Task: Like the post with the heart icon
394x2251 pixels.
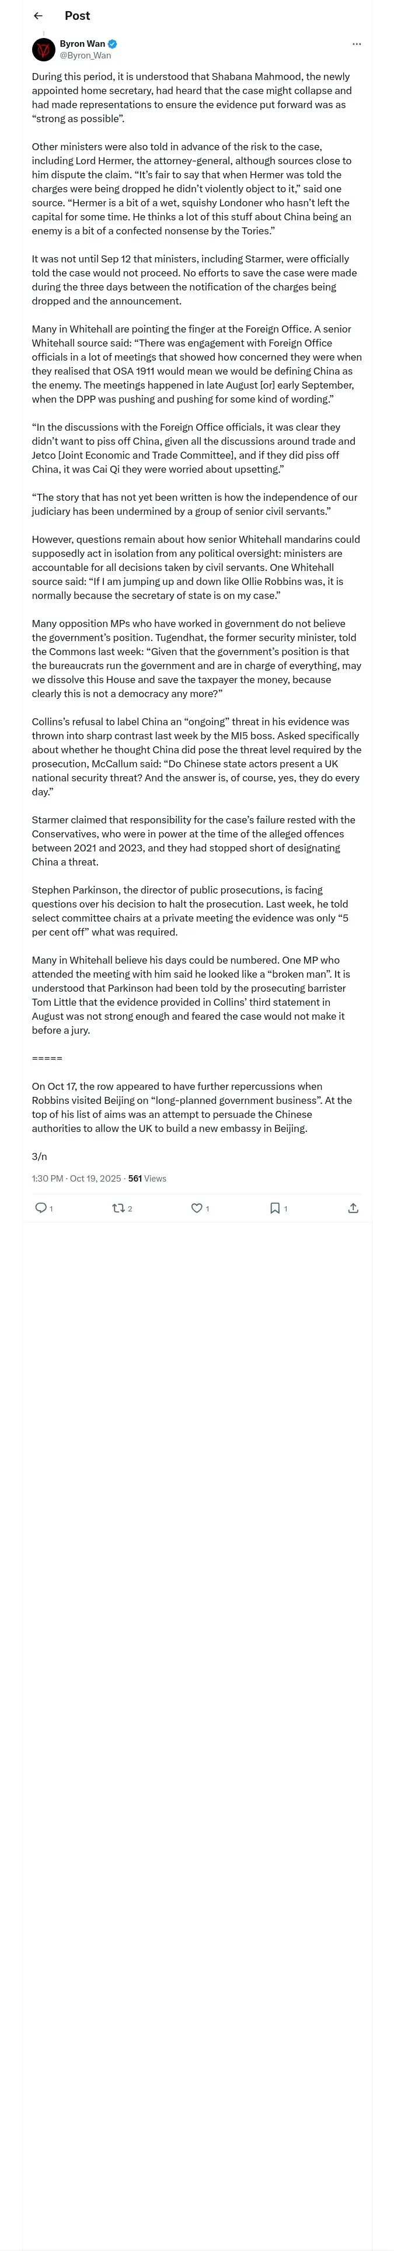Action: coord(197,1208)
